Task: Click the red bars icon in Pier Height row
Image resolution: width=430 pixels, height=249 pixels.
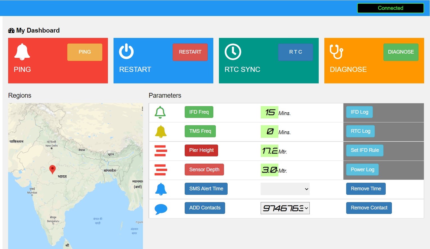Action: (161, 151)
